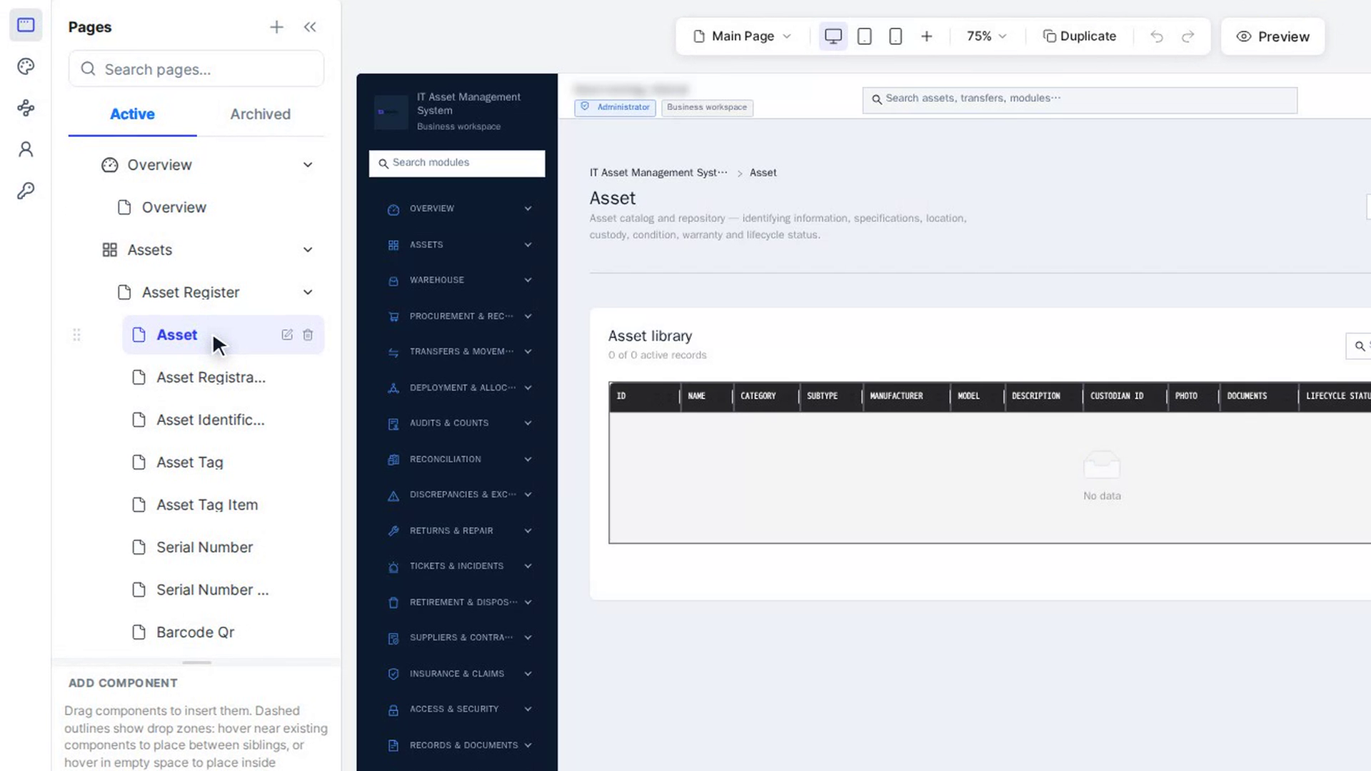Grab the panel resize handle above Add Component
Viewport: 1371px width, 771px height.
[196, 662]
